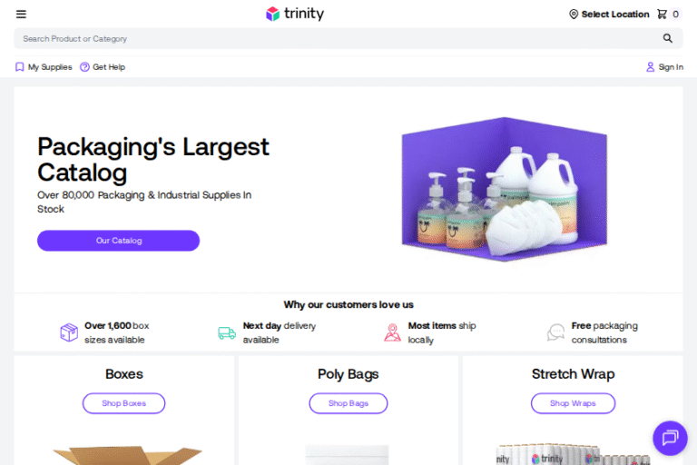The image size is (697, 465).
Task: Click the Our Catalog button
Action: click(118, 241)
